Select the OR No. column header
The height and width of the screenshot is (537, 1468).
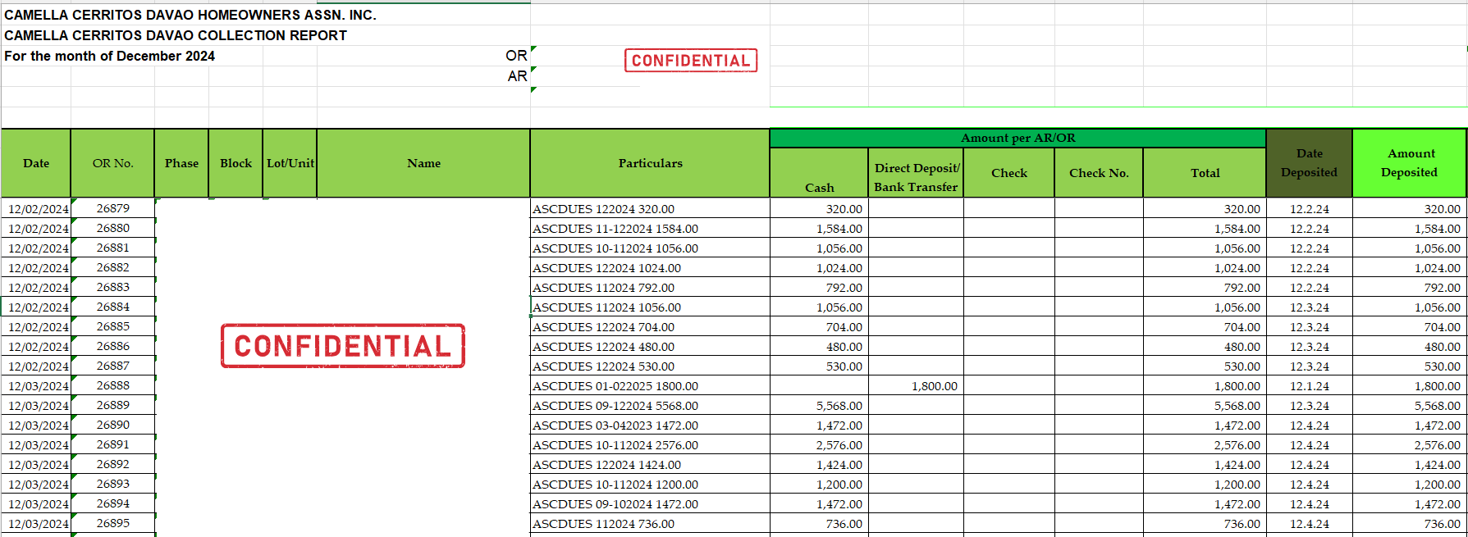click(112, 163)
